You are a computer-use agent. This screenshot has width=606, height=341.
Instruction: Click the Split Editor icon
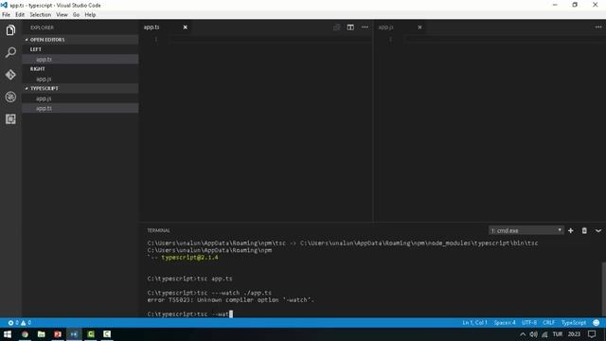tap(350, 27)
